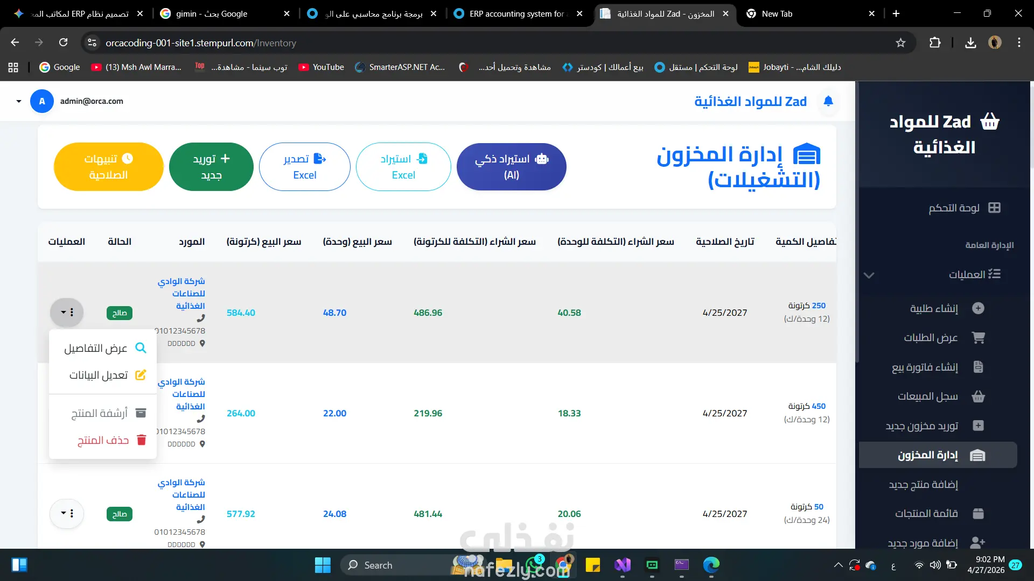
Task: Open 'إضافة منتج جديد' in the sidebar
Action: point(923,485)
